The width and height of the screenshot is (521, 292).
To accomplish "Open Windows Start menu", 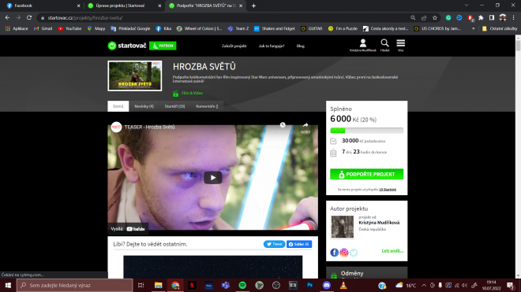I will [8, 285].
